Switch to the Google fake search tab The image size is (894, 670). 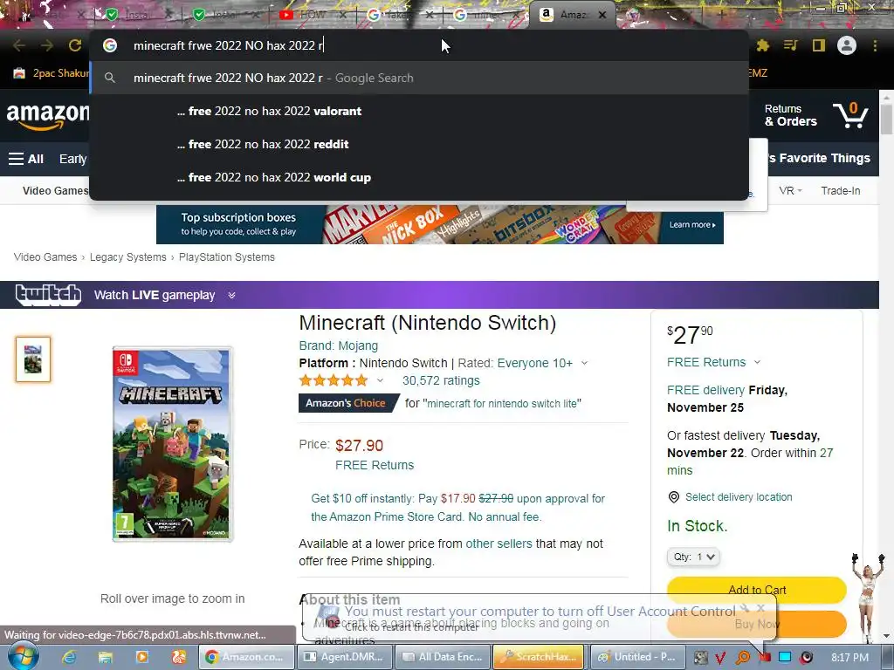[396, 15]
